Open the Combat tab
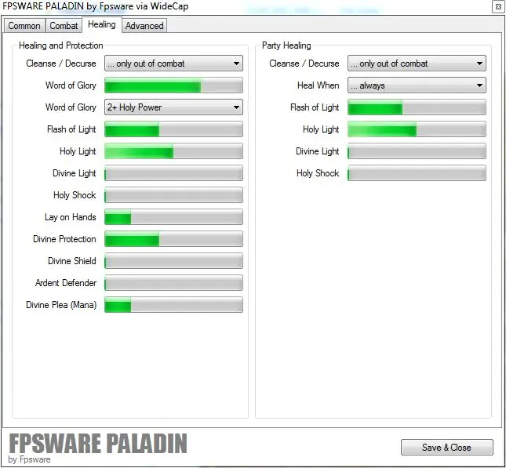This screenshot has height=468, width=506. coord(64,26)
